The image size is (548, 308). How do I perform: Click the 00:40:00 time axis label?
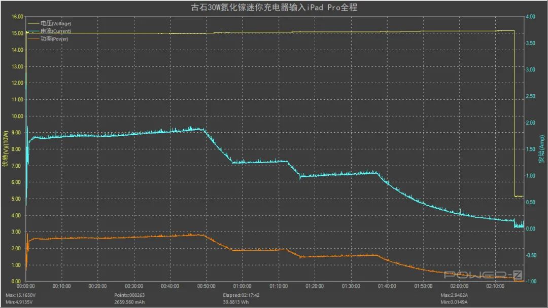point(170,286)
